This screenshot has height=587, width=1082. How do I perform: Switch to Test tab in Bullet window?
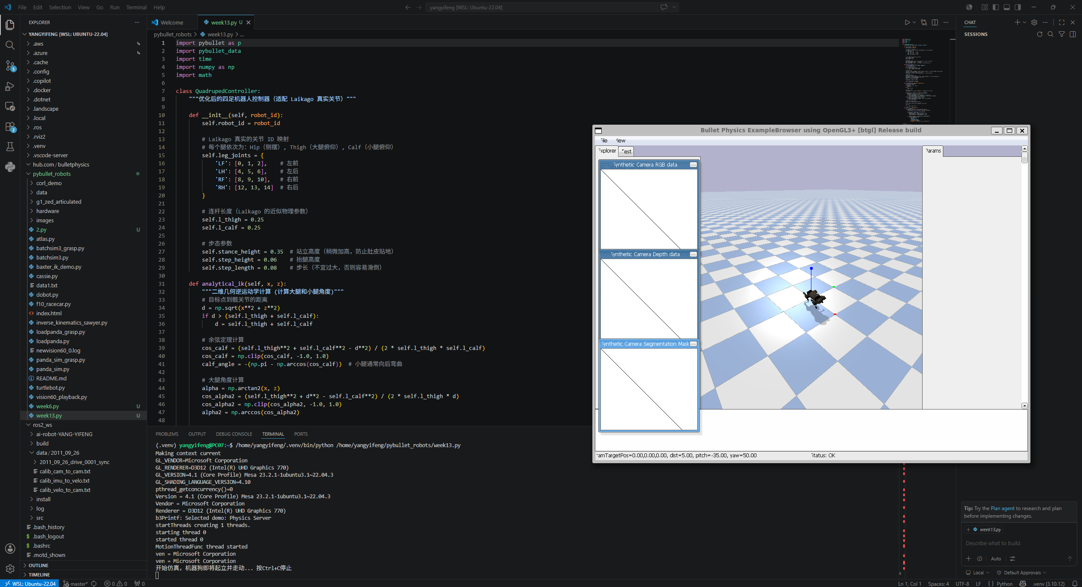pos(626,151)
